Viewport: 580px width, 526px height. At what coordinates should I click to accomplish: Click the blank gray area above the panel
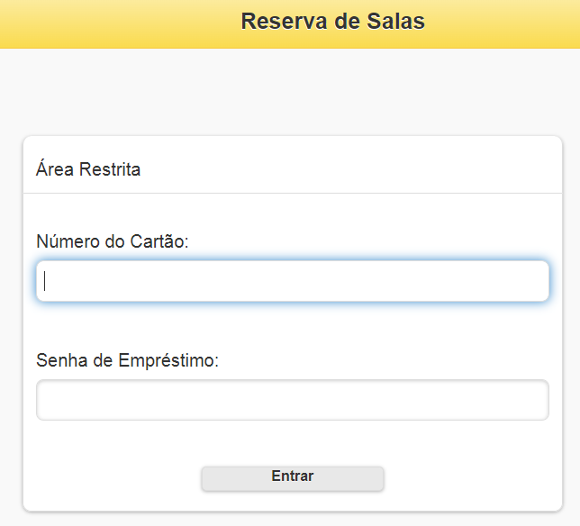pos(290,92)
